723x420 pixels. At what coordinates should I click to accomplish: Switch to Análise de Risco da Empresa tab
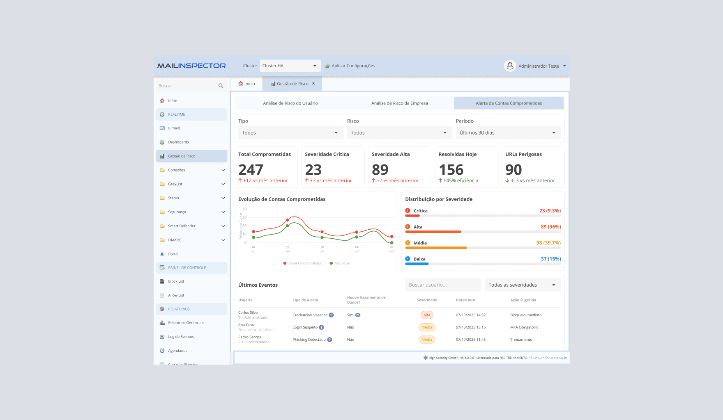(x=400, y=103)
